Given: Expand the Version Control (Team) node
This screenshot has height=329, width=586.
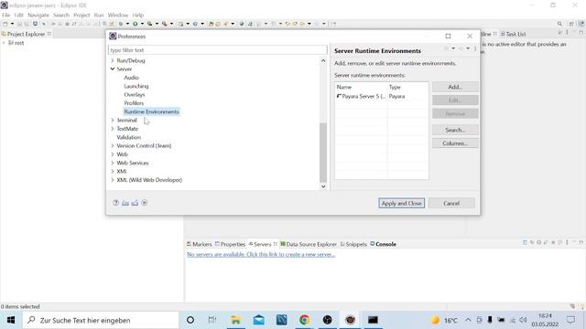Looking at the screenshot, I should point(113,146).
